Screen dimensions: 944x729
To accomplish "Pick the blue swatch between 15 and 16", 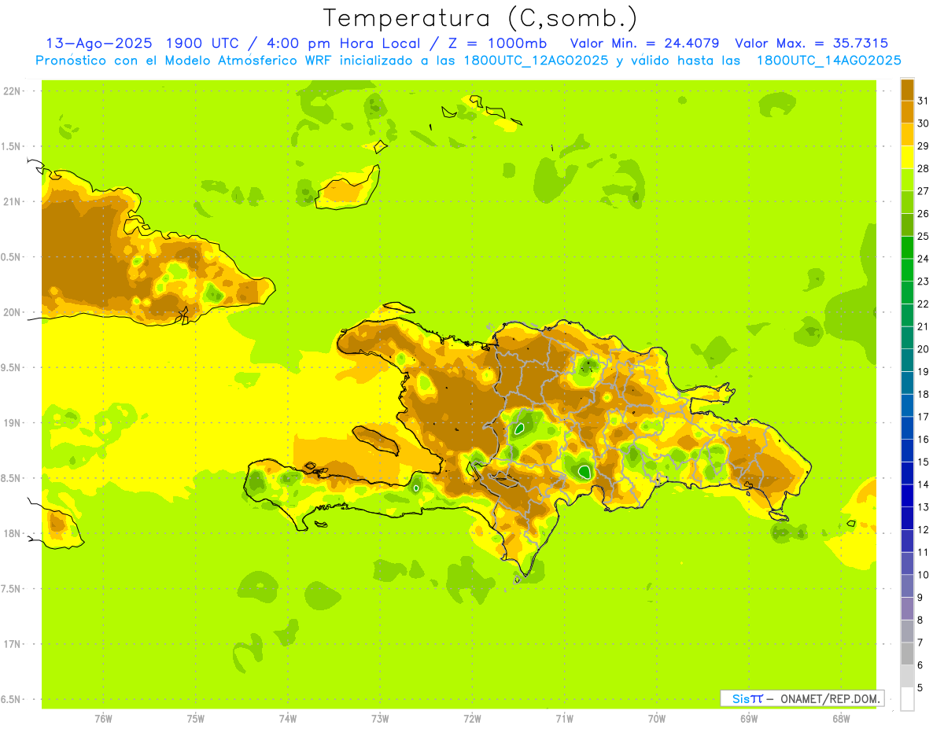I will pos(907,451).
